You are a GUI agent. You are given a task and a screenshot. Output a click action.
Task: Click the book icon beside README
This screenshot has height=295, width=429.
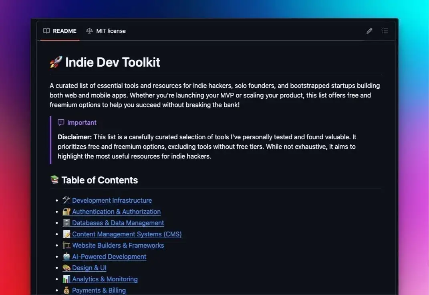(x=46, y=31)
